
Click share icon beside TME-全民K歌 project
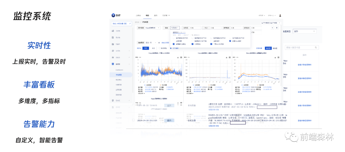pos(130,24)
